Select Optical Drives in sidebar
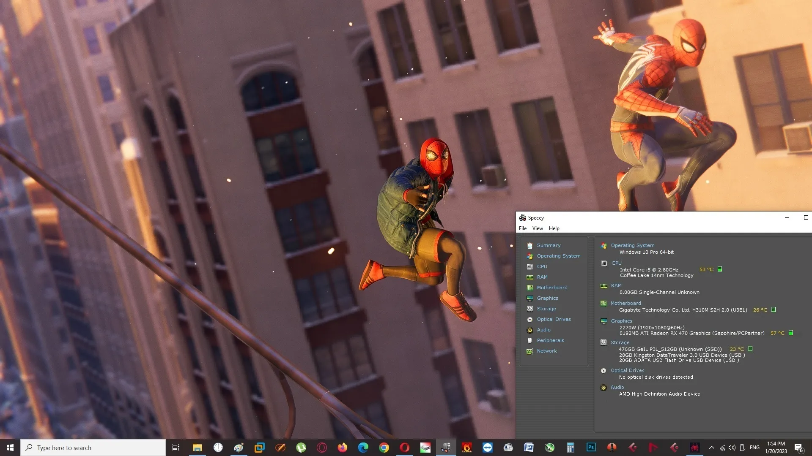 [554, 319]
